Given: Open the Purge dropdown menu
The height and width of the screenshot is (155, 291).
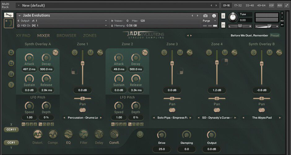Looking at the screenshot, I should click(209, 21).
